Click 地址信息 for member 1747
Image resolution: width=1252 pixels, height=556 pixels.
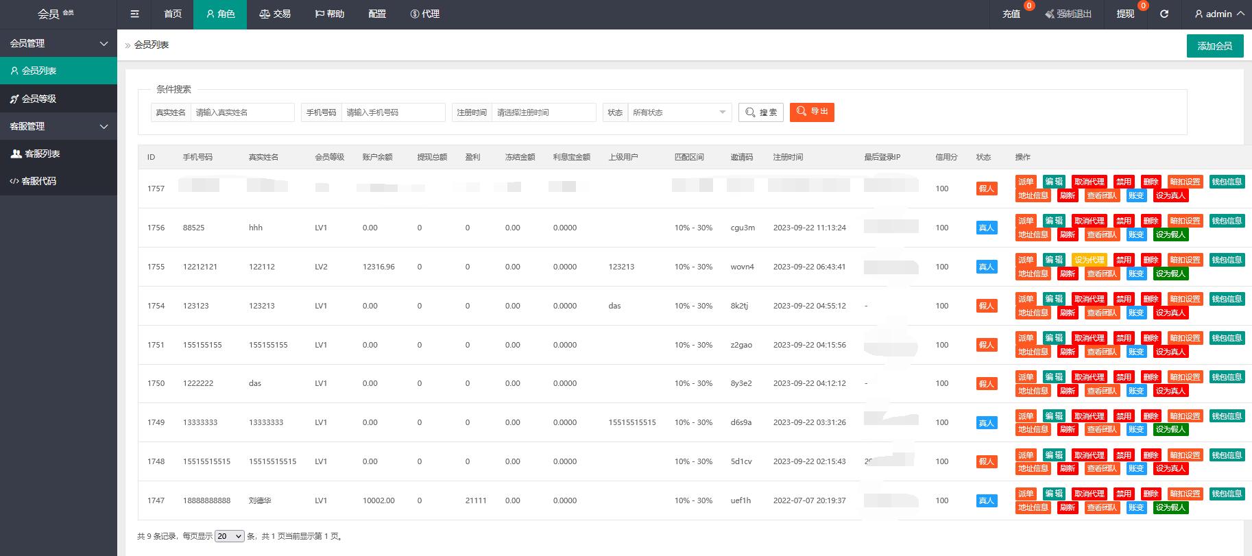pyautogui.click(x=1033, y=507)
